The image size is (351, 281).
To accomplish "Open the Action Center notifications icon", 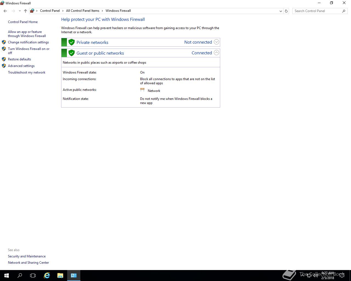I will point(342,276).
